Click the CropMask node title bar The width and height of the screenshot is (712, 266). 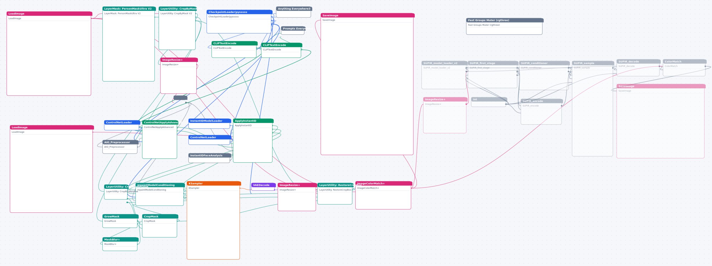160,216
